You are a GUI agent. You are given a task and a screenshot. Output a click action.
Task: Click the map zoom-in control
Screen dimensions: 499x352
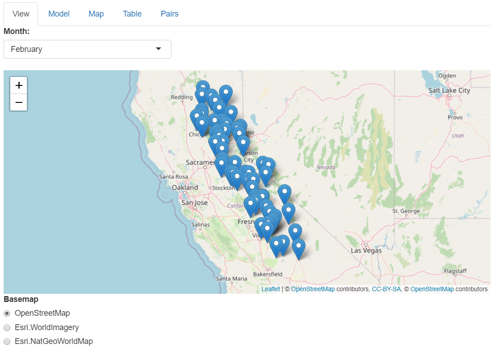pyautogui.click(x=18, y=85)
